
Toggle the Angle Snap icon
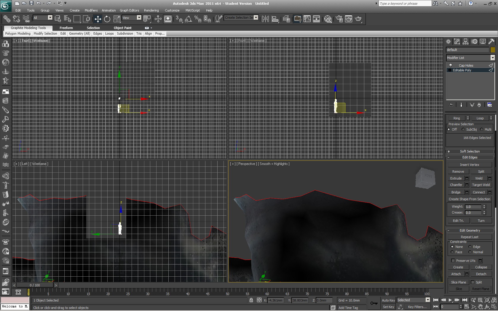point(189,19)
